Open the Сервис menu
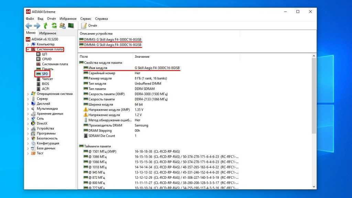The height and width of the screenshot is (198, 352). (x=86, y=19)
